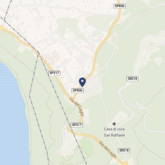This screenshot has width=165, height=165.
Task: Click the Via dei Laghi label near SR218
Action: click(108, 149)
